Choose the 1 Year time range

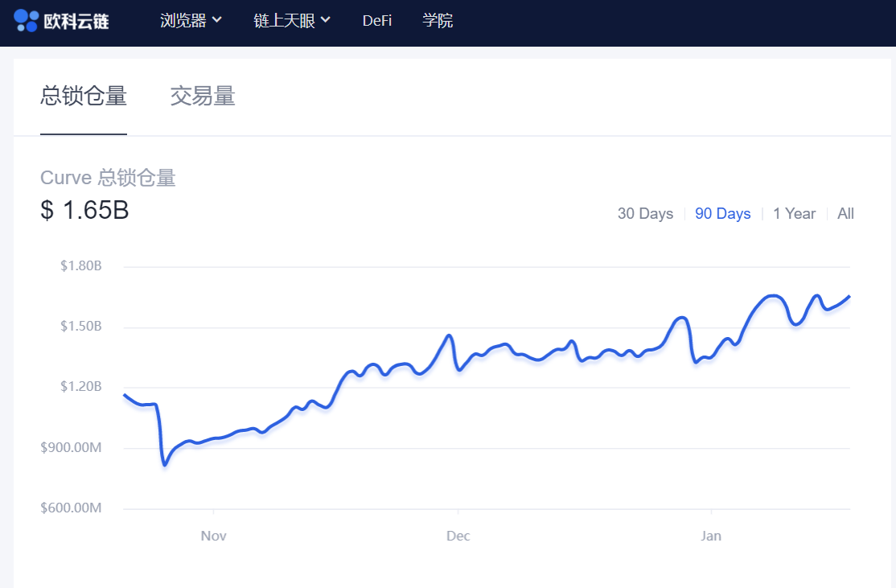click(x=794, y=214)
